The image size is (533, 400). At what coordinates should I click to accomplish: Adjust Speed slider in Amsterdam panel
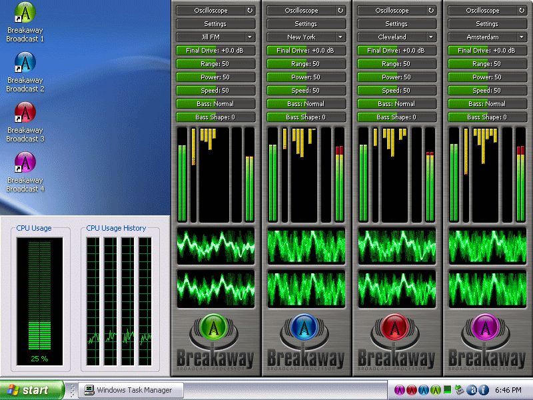[488, 91]
